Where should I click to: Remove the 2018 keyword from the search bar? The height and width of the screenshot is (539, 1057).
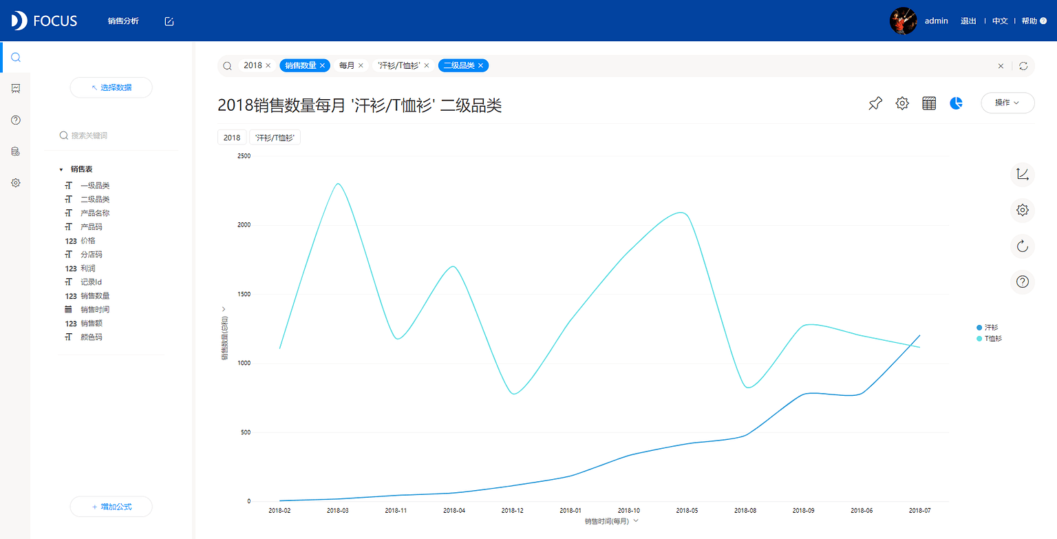coord(268,65)
